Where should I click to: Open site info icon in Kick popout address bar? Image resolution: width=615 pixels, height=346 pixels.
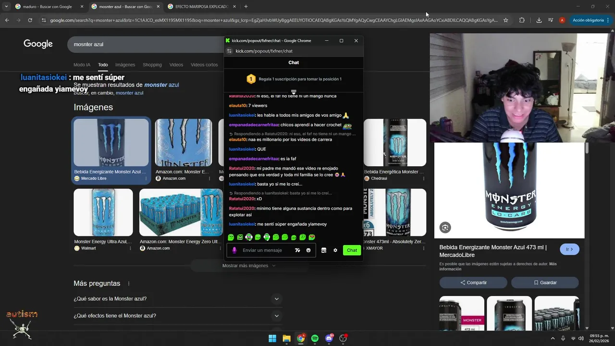tap(229, 51)
